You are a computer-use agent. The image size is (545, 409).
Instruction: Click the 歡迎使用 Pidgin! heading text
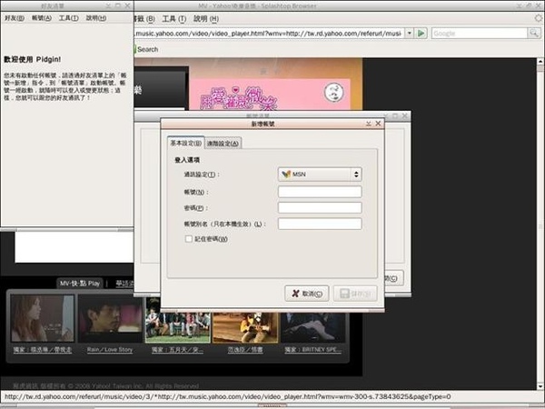[x=33, y=59]
